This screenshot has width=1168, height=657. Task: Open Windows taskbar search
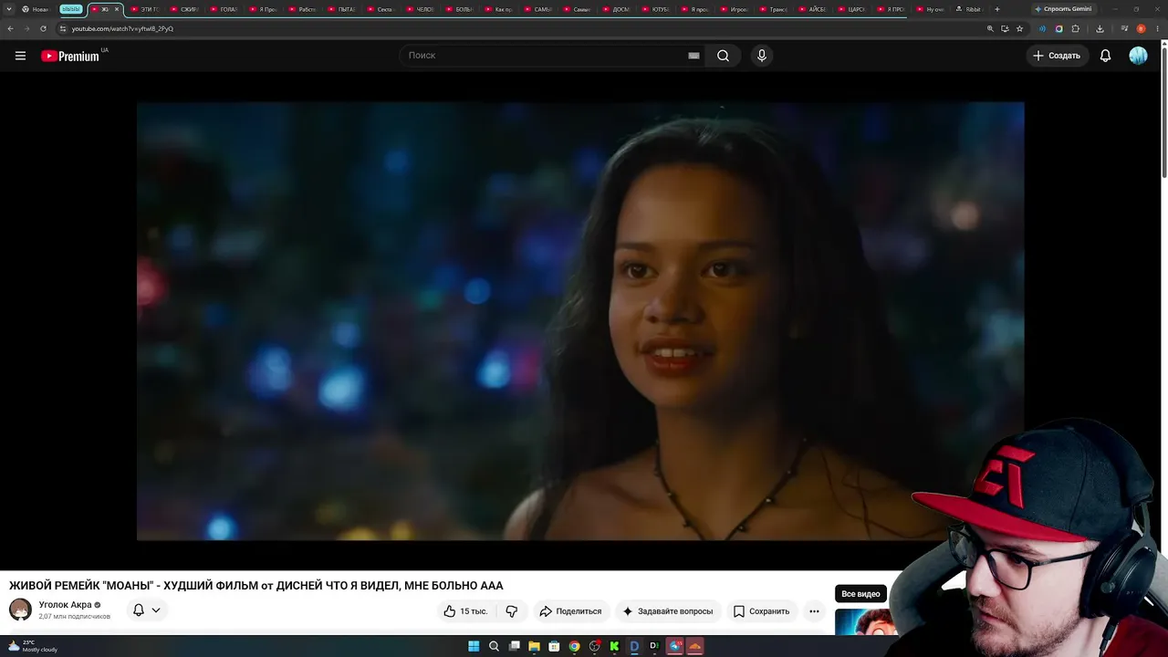click(494, 646)
